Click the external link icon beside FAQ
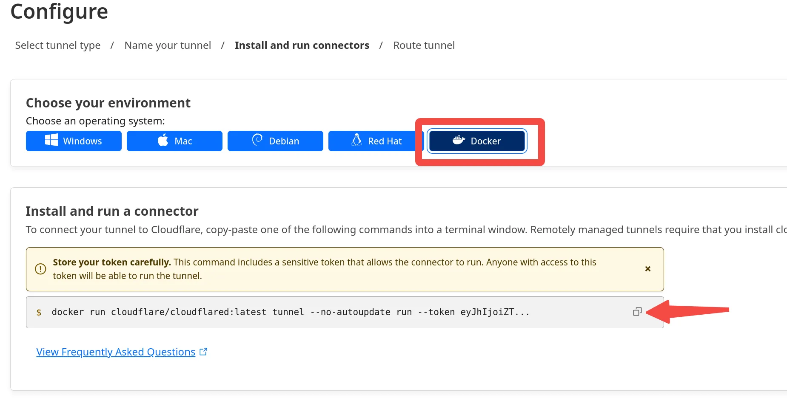This screenshot has height=406, width=787. pos(203,352)
